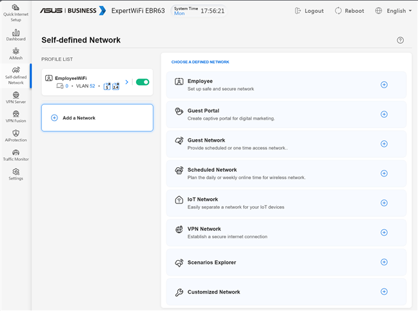The width and height of the screenshot is (418, 311).
Task: Toggle EmployeeWiFi network switch off
Action: pos(143,82)
